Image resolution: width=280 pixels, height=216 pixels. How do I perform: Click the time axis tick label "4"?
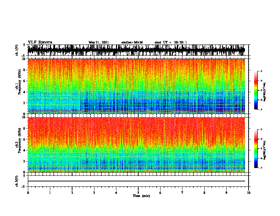point(116,193)
